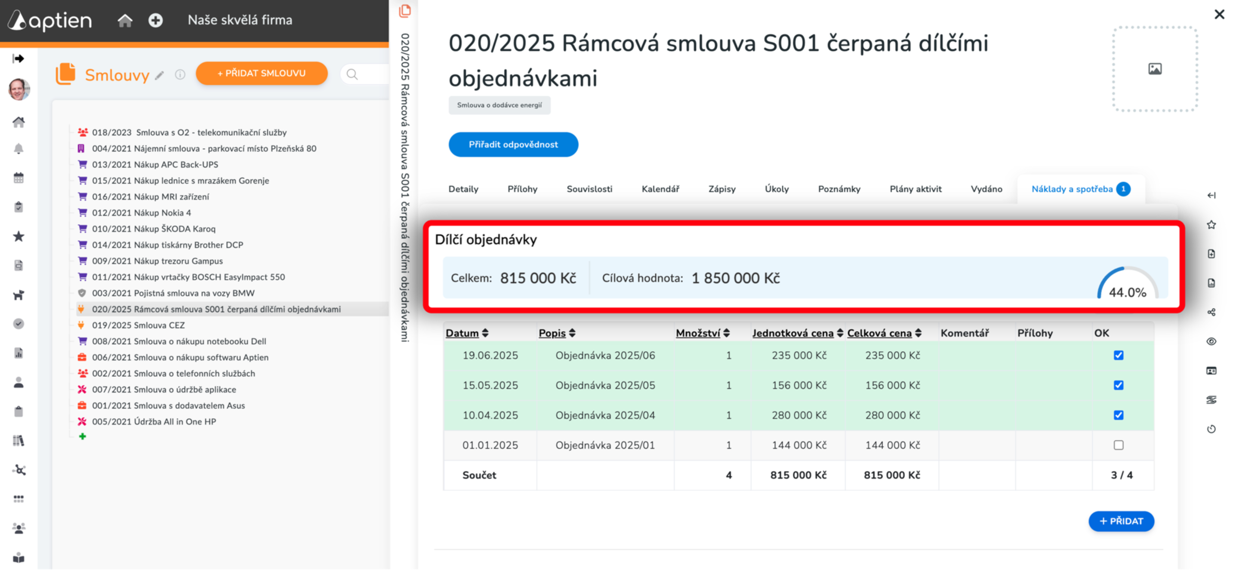This screenshot has height=570, width=1239.
Task: Open favorites star in left sidebar
Action: [19, 236]
